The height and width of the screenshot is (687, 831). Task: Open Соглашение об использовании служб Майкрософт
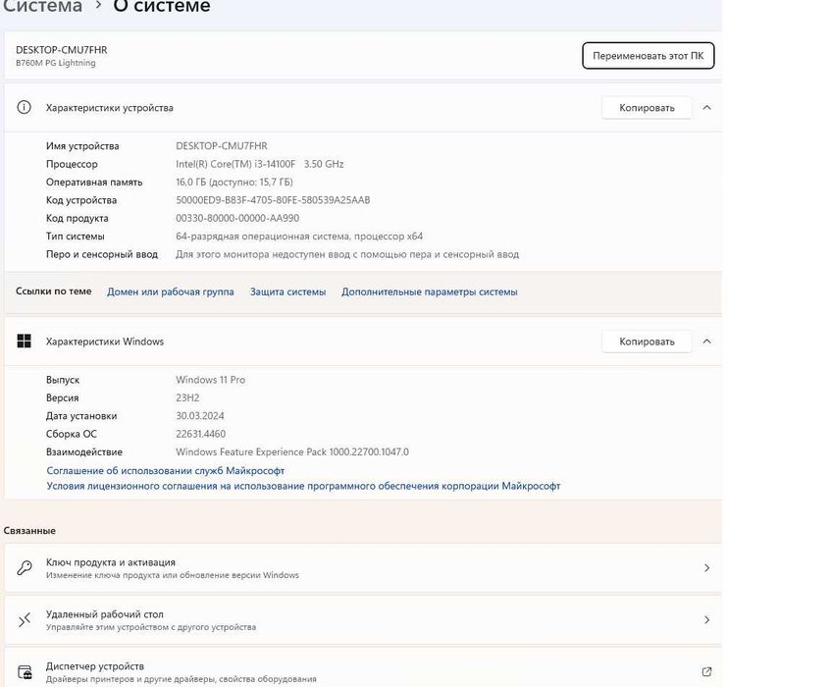click(x=166, y=470)
